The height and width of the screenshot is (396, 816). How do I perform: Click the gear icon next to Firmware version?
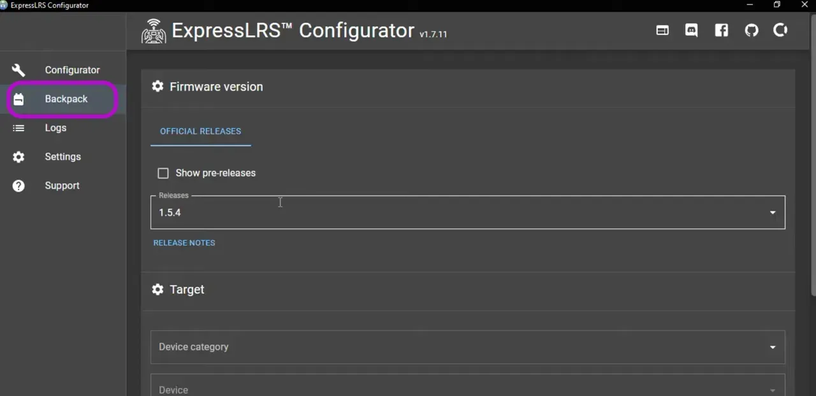pos(157,87)
